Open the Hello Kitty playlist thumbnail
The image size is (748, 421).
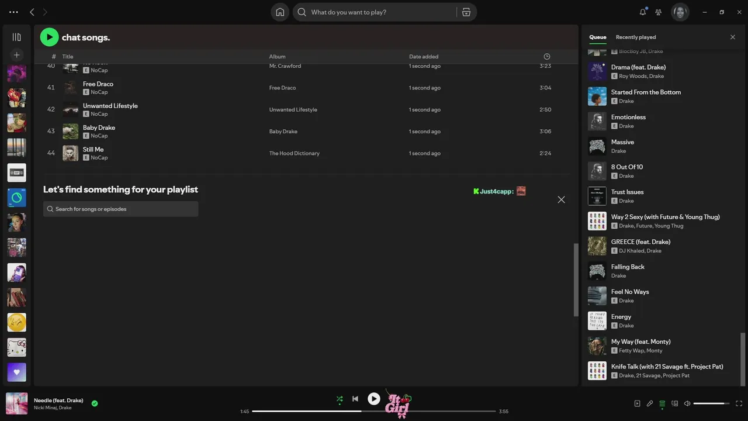[16, 347]
